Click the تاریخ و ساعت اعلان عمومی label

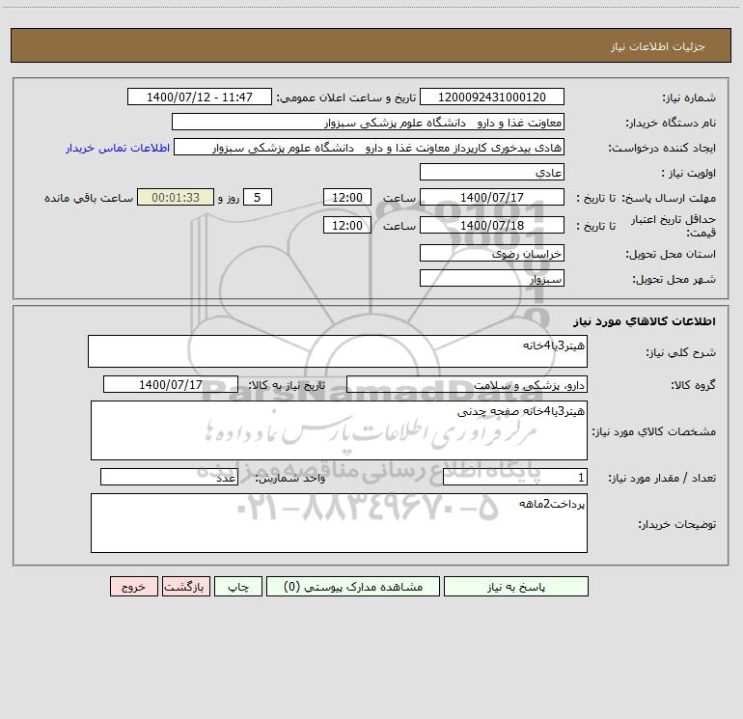346,97
